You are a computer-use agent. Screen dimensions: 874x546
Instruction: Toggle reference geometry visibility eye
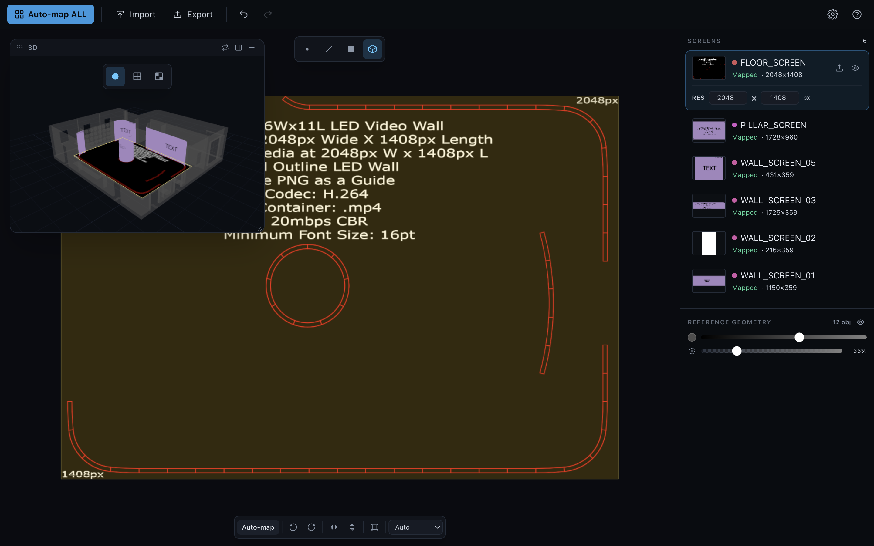pos(861,322)
